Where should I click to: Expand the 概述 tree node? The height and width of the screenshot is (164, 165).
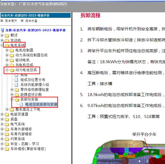2,35
